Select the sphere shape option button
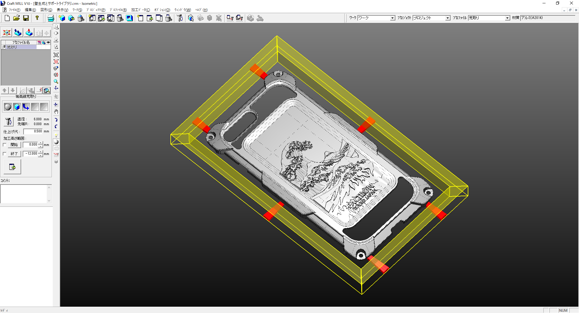This screenshot has width=579, height=313. pos(8,107)
